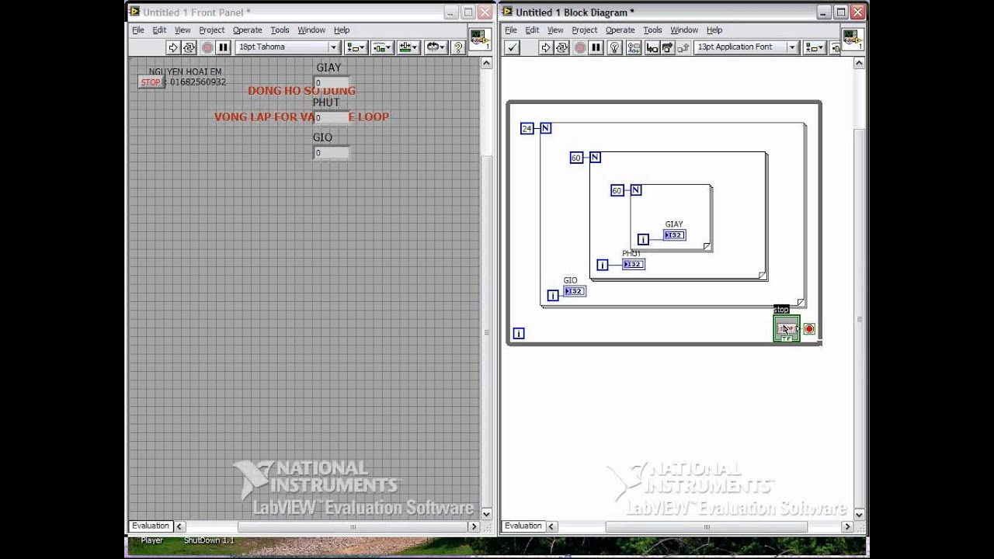Click the while loop iteration terminal
Image resolution: width=994 pixels, height=559 pixels.
pyautogui.click(x=519, y=334)
